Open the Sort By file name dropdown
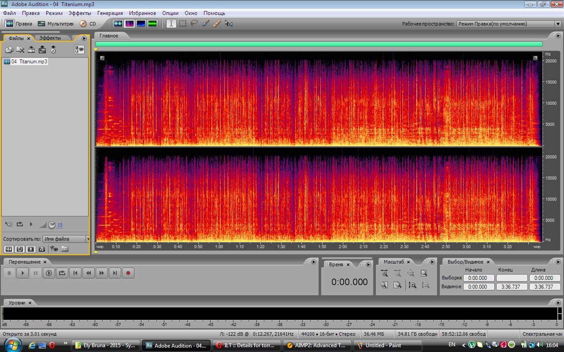The height and width of the screenshot is (352, 564). [66, 239]
